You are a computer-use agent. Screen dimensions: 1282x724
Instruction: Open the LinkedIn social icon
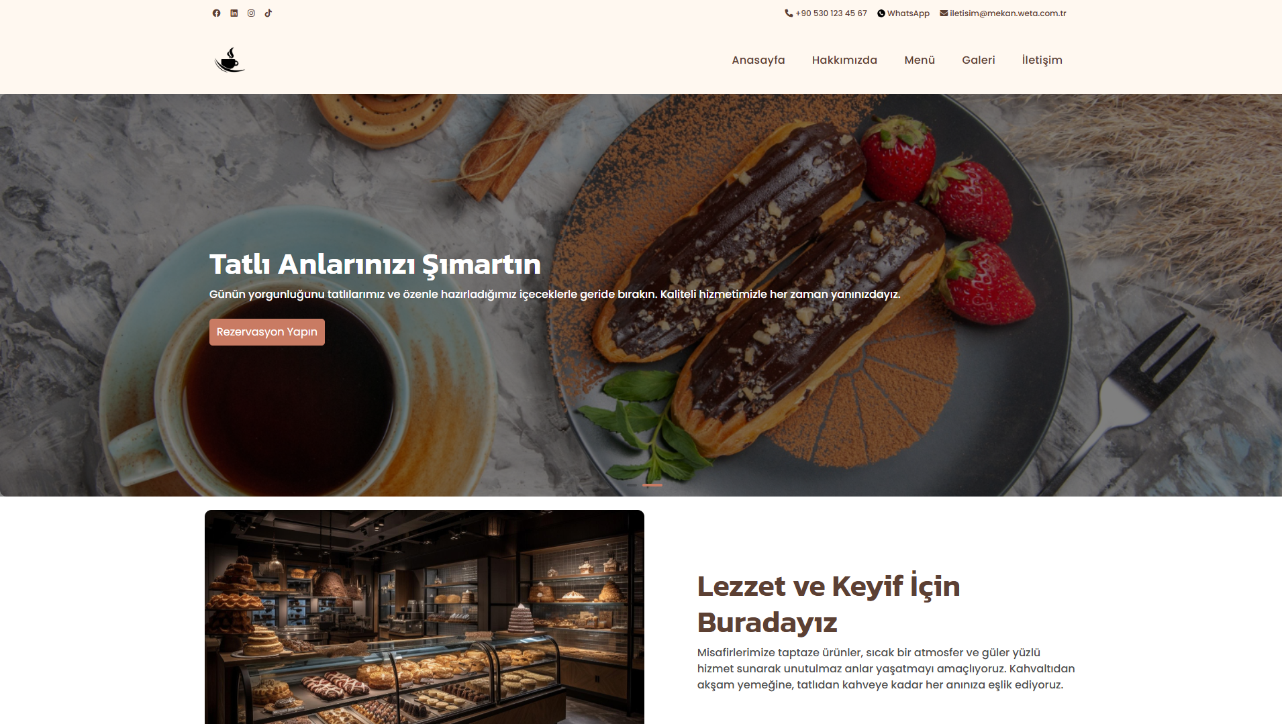tap(234, 13)
